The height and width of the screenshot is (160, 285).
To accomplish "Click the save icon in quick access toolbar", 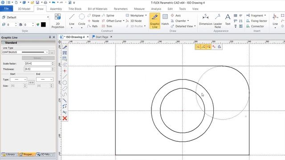I will tap(37, 3).
